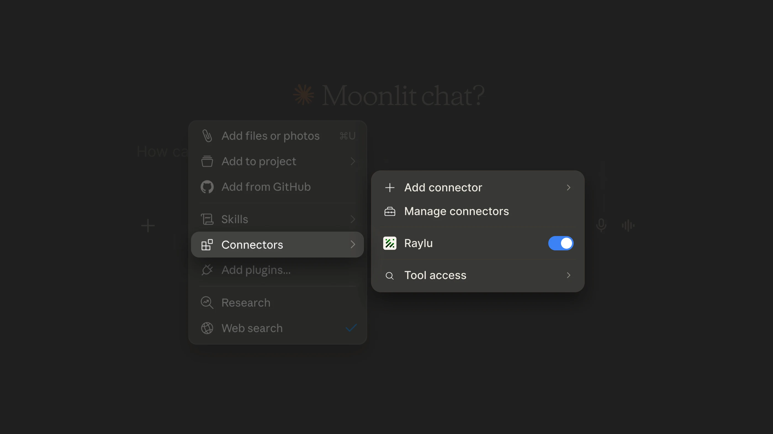Click the Research magnifier chart icon
The height and width of the screenshot is (434, 773).
click(x=207, y=302)
